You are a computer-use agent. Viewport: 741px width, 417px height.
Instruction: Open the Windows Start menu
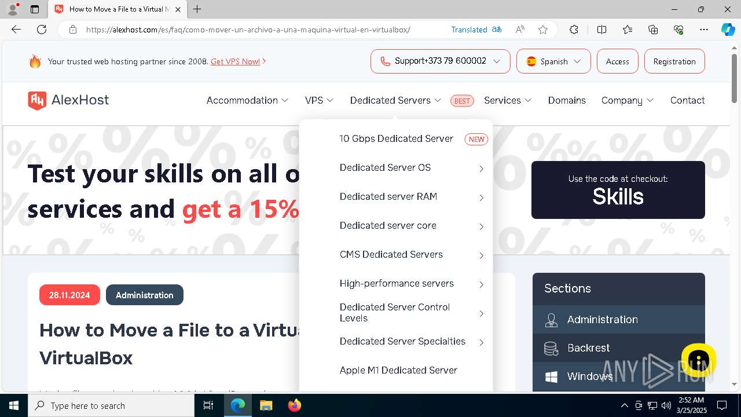[14, 405]
